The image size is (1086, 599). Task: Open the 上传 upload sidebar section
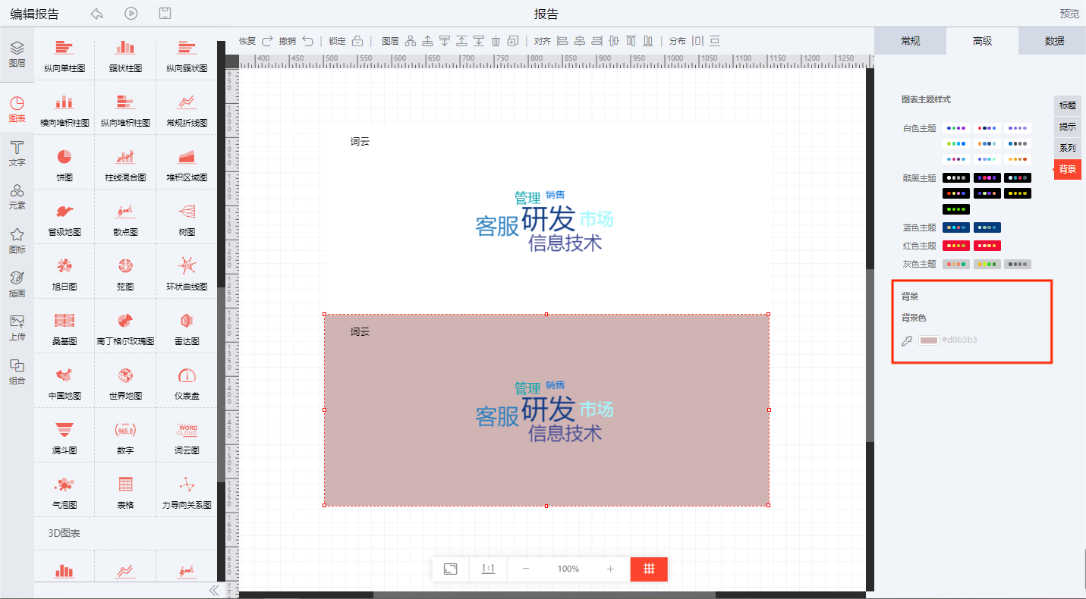17,328
